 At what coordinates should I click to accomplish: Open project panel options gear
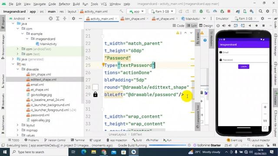[73, 19]
